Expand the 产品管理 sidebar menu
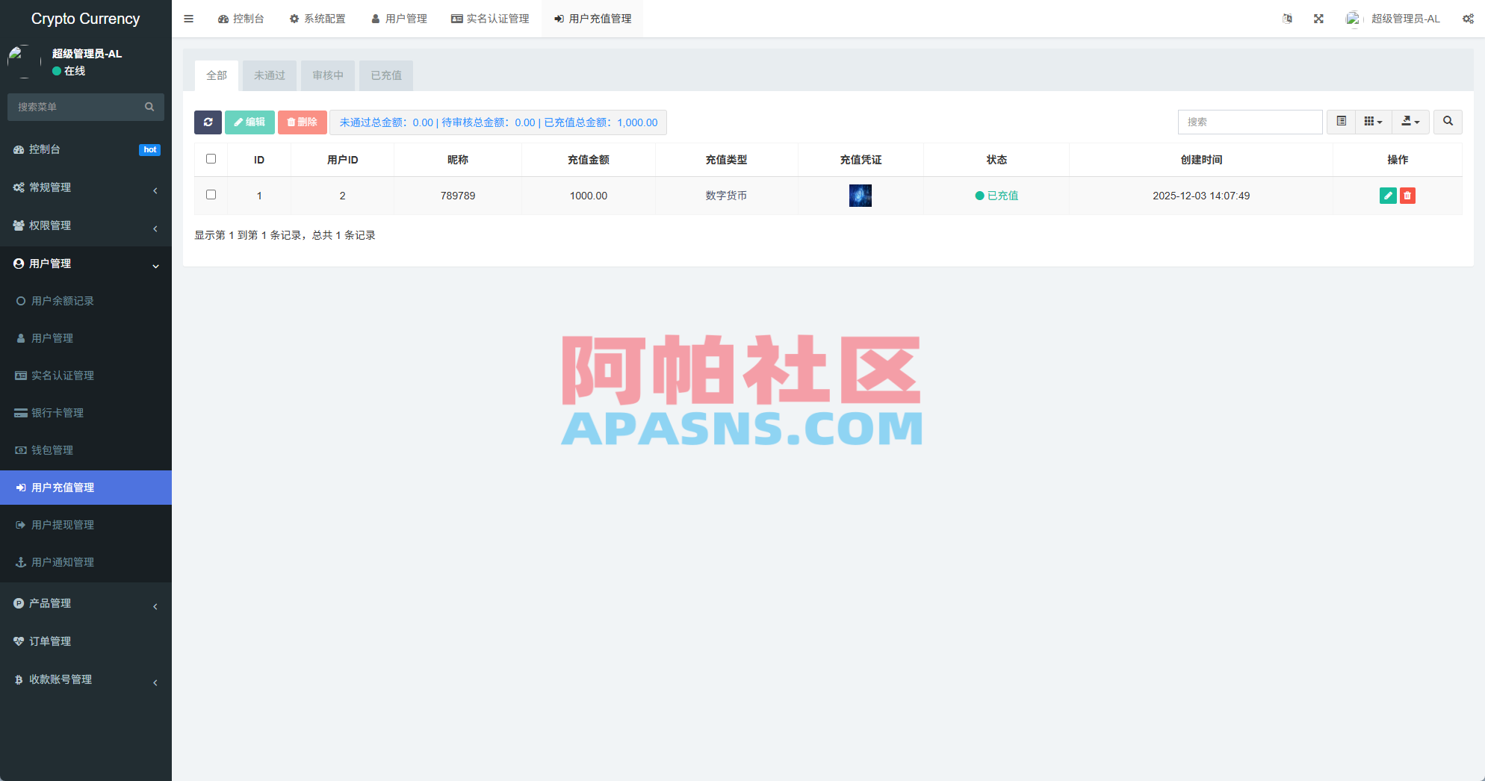 click(x=86, y=603)
